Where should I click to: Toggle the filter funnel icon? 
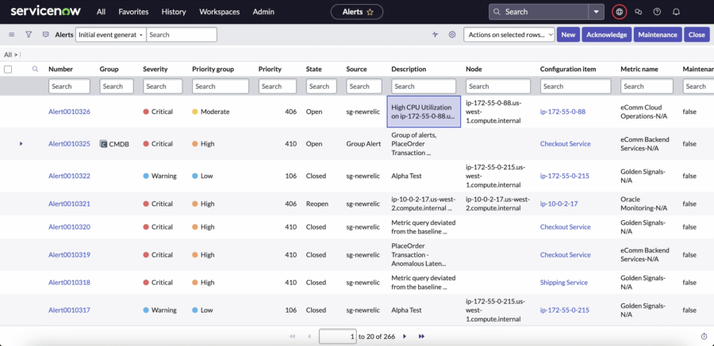tap(29, 35)
